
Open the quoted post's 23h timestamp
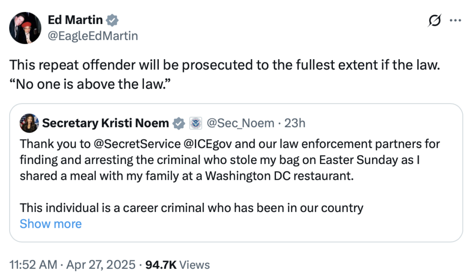coord(295,123)
